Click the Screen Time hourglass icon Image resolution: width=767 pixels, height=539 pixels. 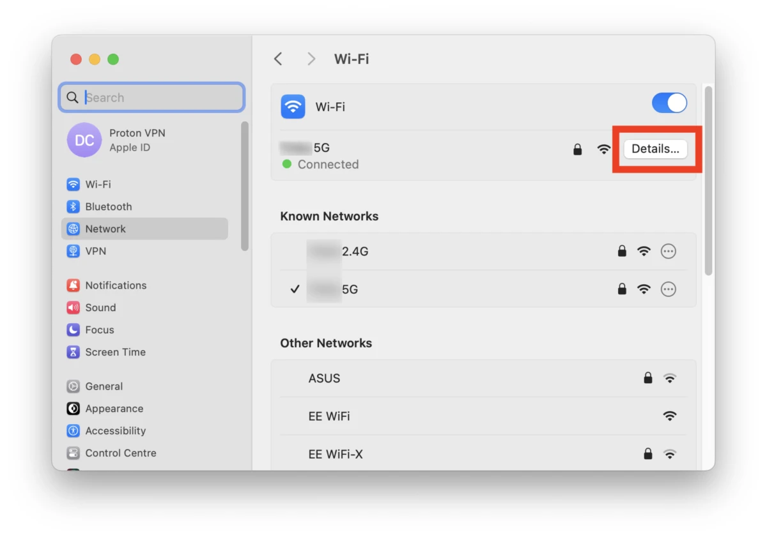74,352
